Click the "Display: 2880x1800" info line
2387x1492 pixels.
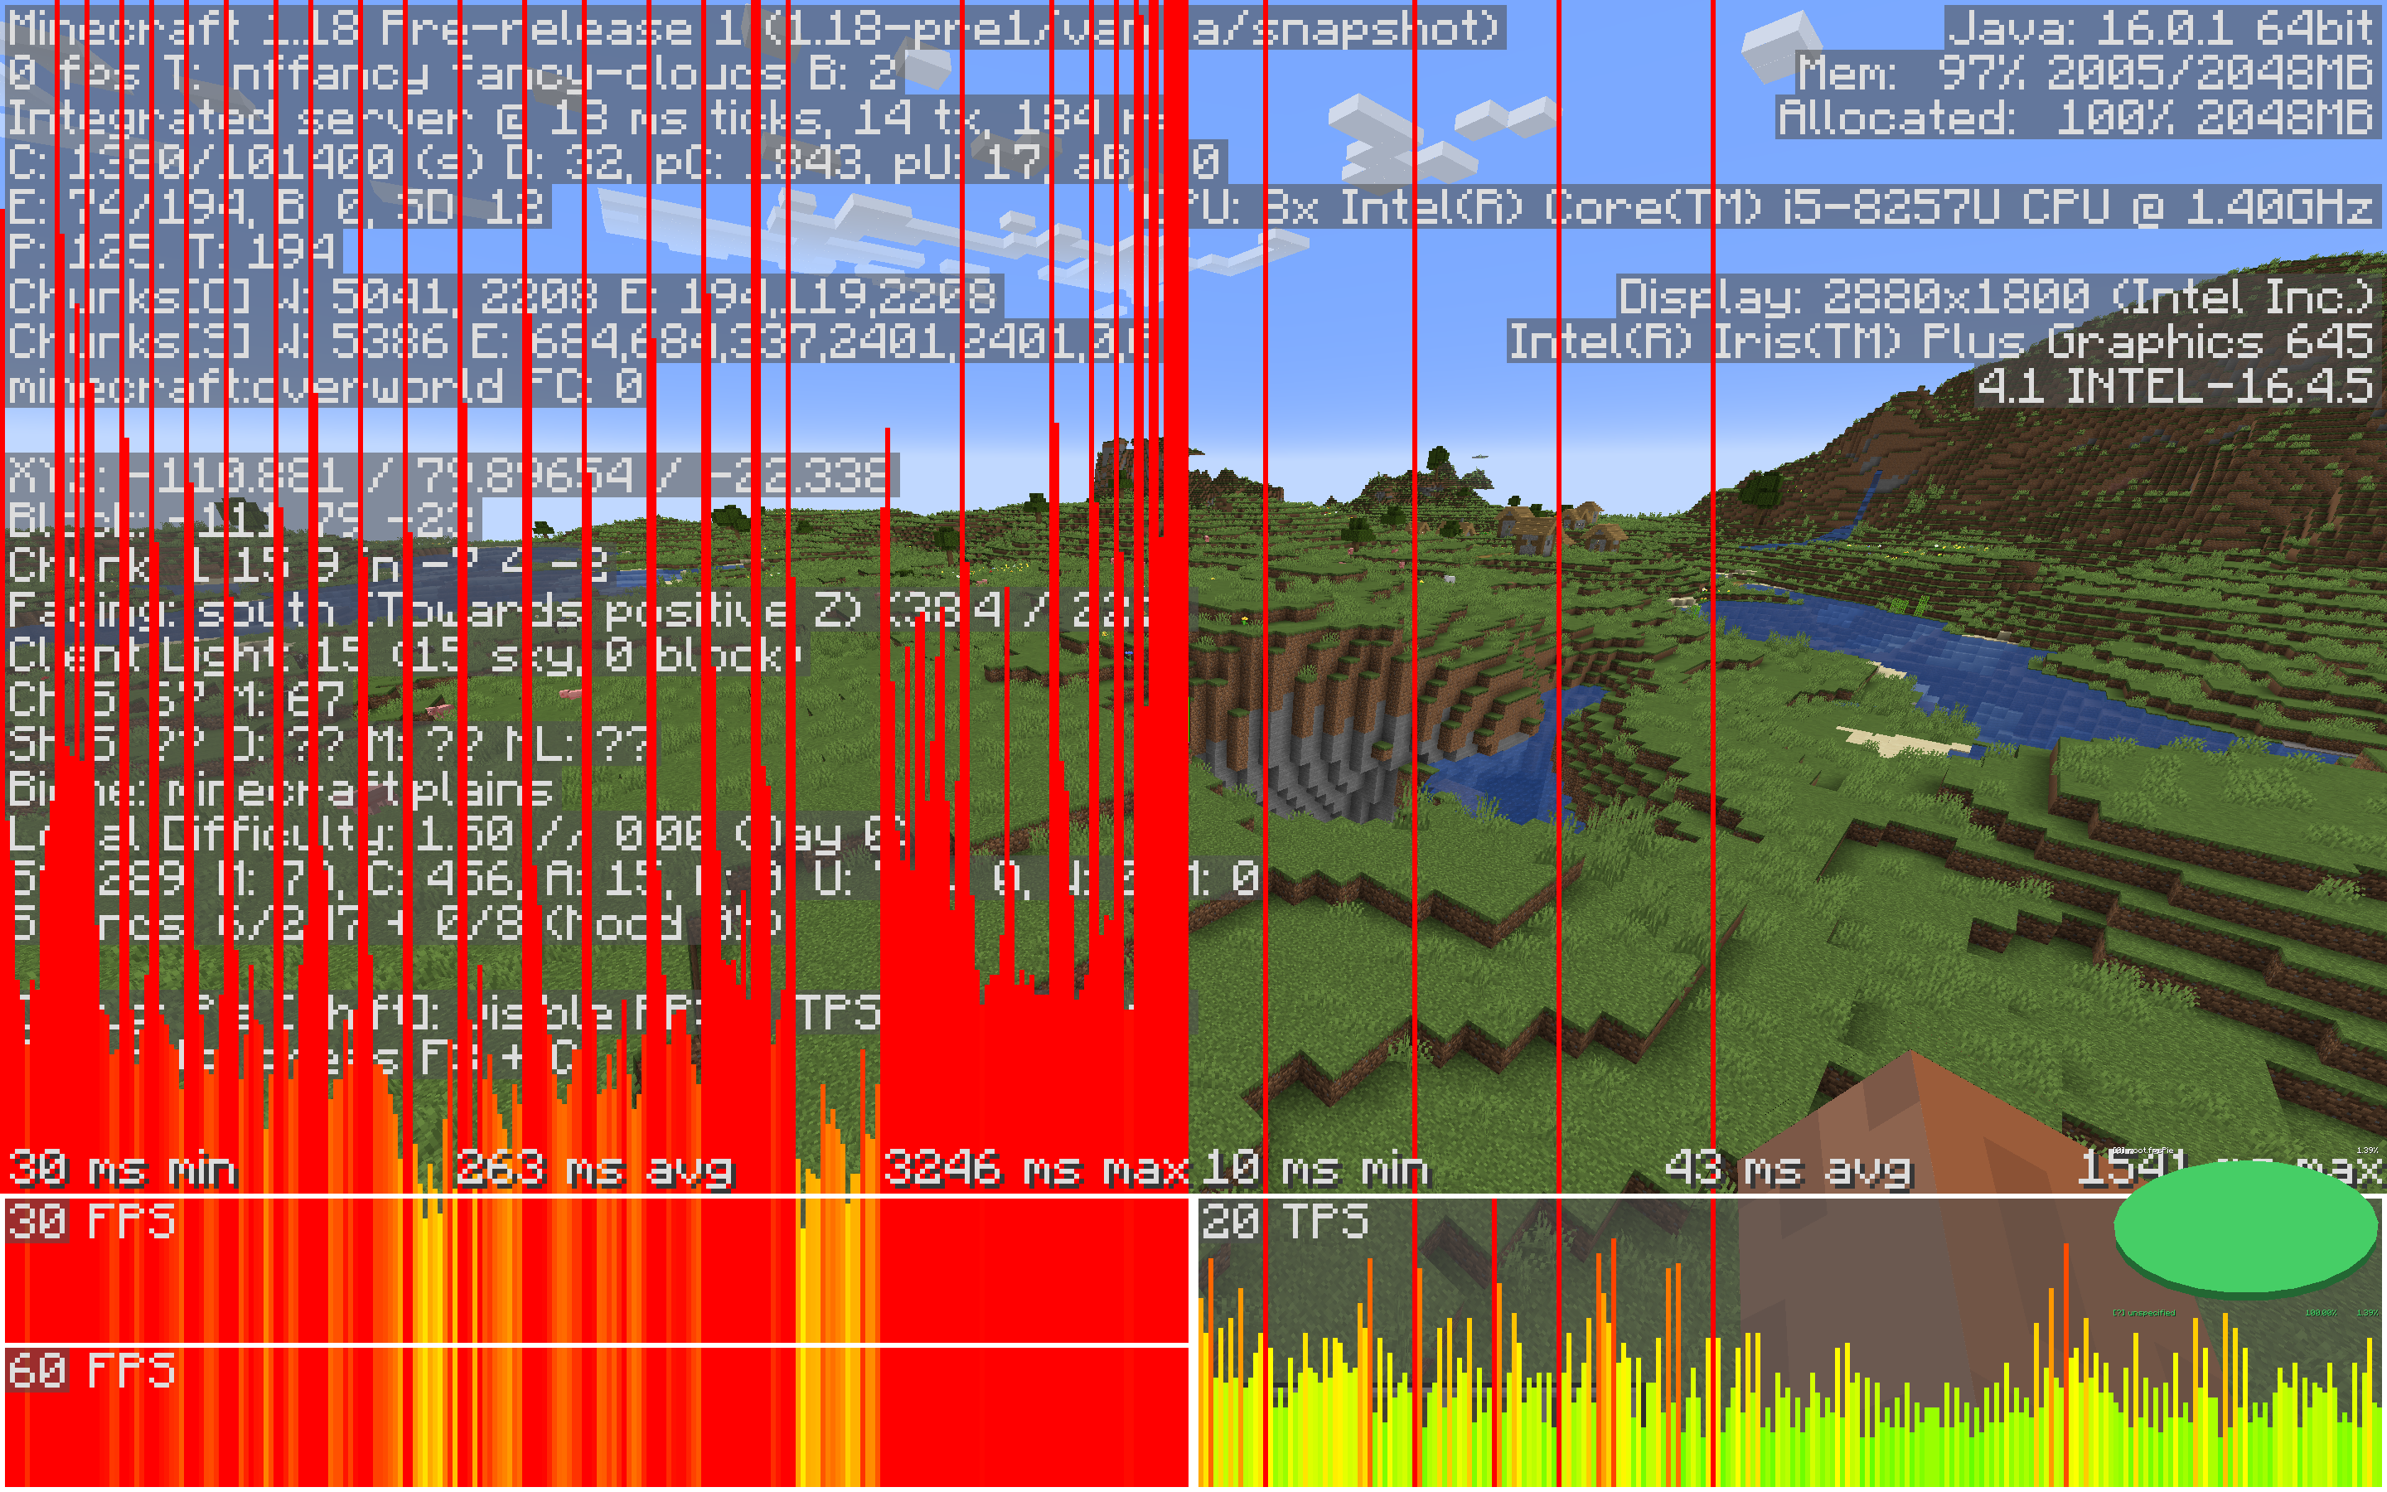click(1994, 297)
